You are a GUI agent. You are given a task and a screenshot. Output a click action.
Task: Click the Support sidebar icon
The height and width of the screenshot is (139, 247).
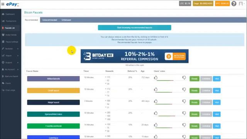tap(3, 63)
